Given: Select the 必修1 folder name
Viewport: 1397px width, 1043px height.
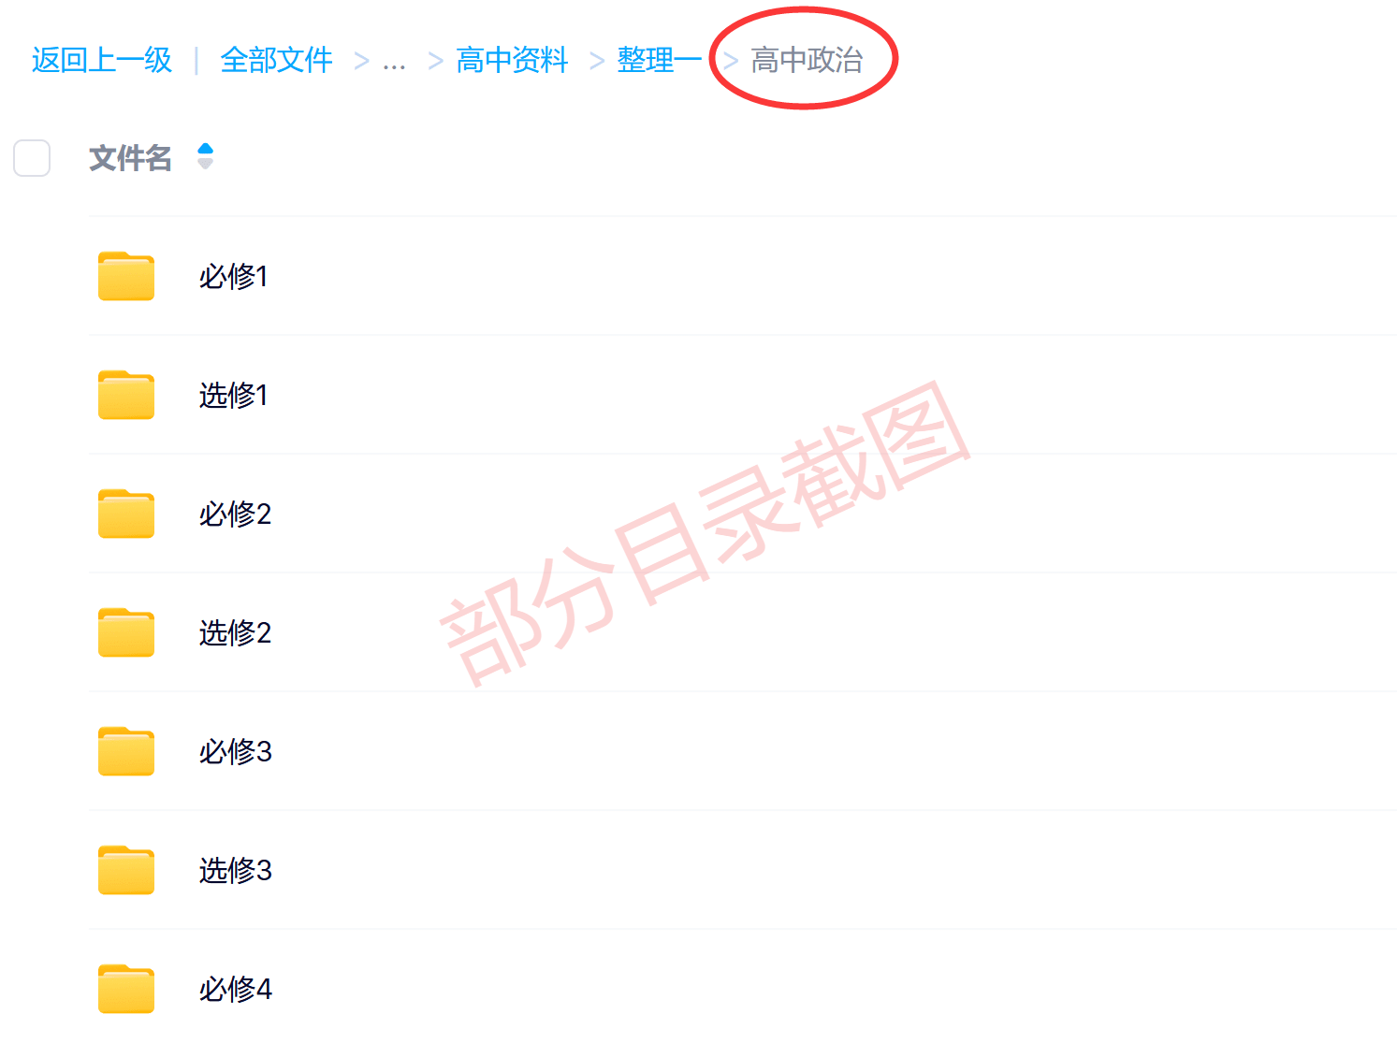Looking at the screenshot, I should [x=234, y=276].
